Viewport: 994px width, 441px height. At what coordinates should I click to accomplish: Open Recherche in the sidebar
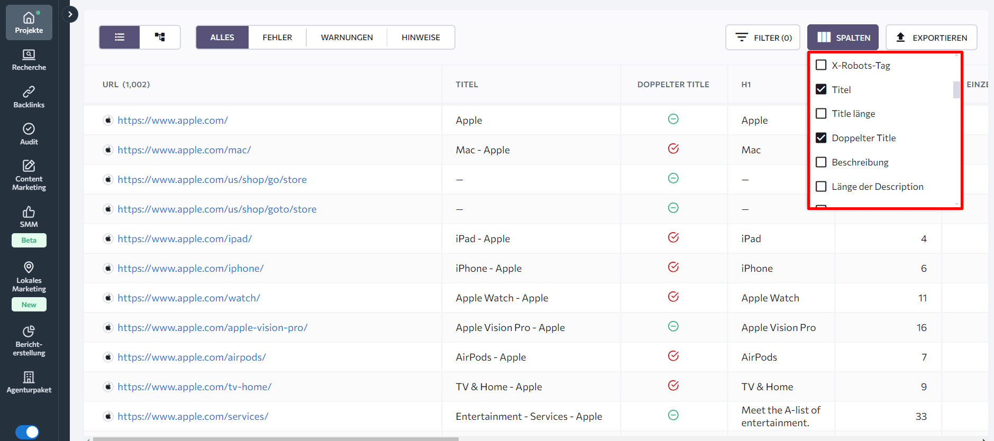[x=29, y=60]
